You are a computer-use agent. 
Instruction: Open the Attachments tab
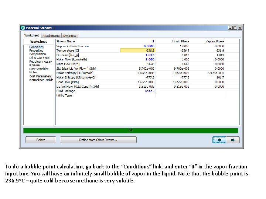(x=51, y=35)
